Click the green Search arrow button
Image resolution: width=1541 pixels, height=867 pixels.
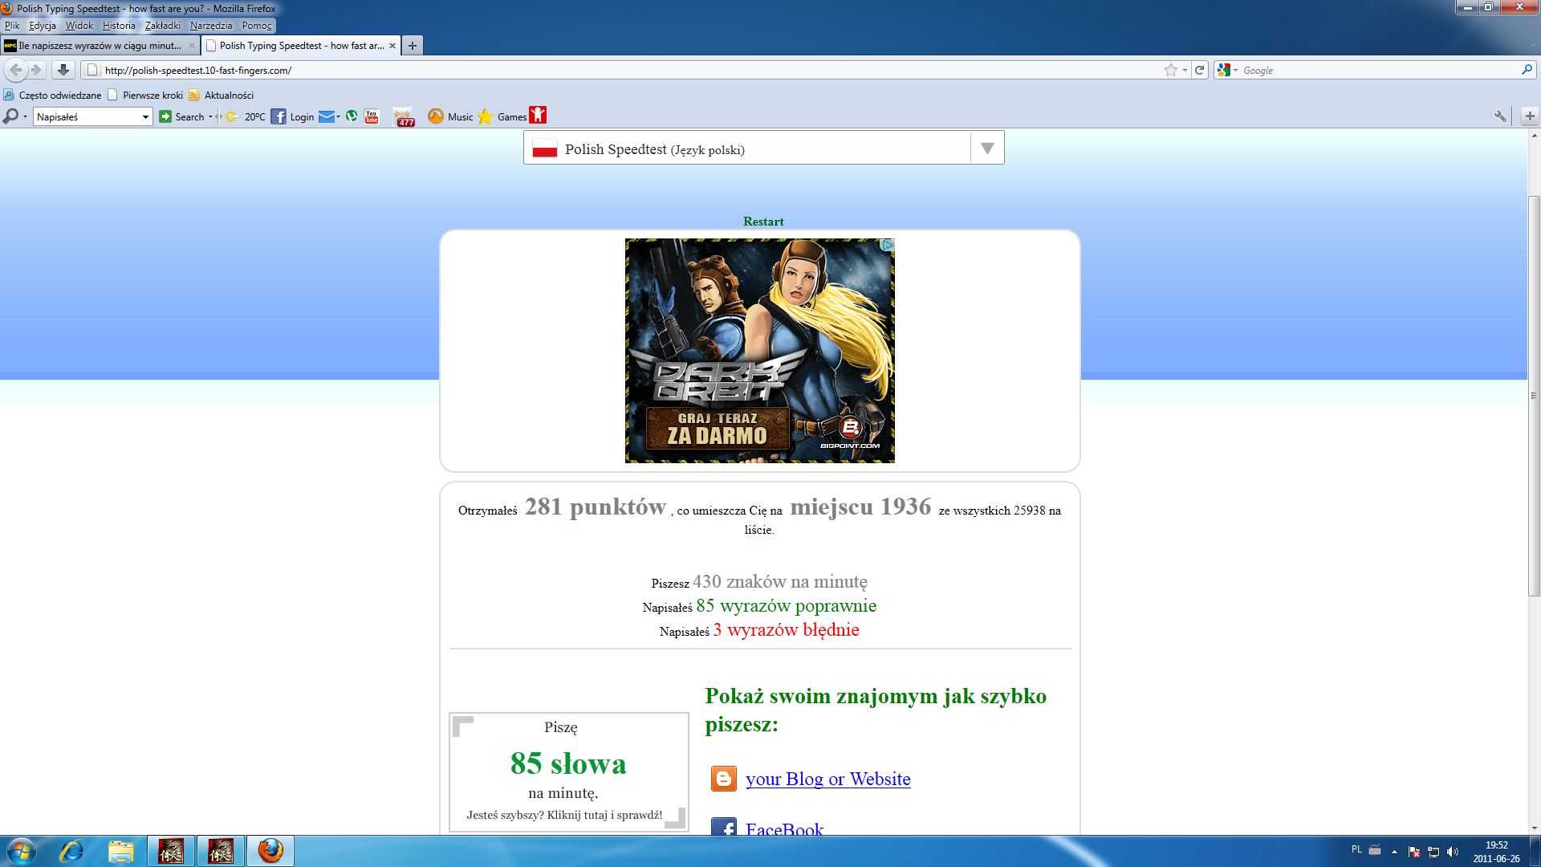point(165,116)
